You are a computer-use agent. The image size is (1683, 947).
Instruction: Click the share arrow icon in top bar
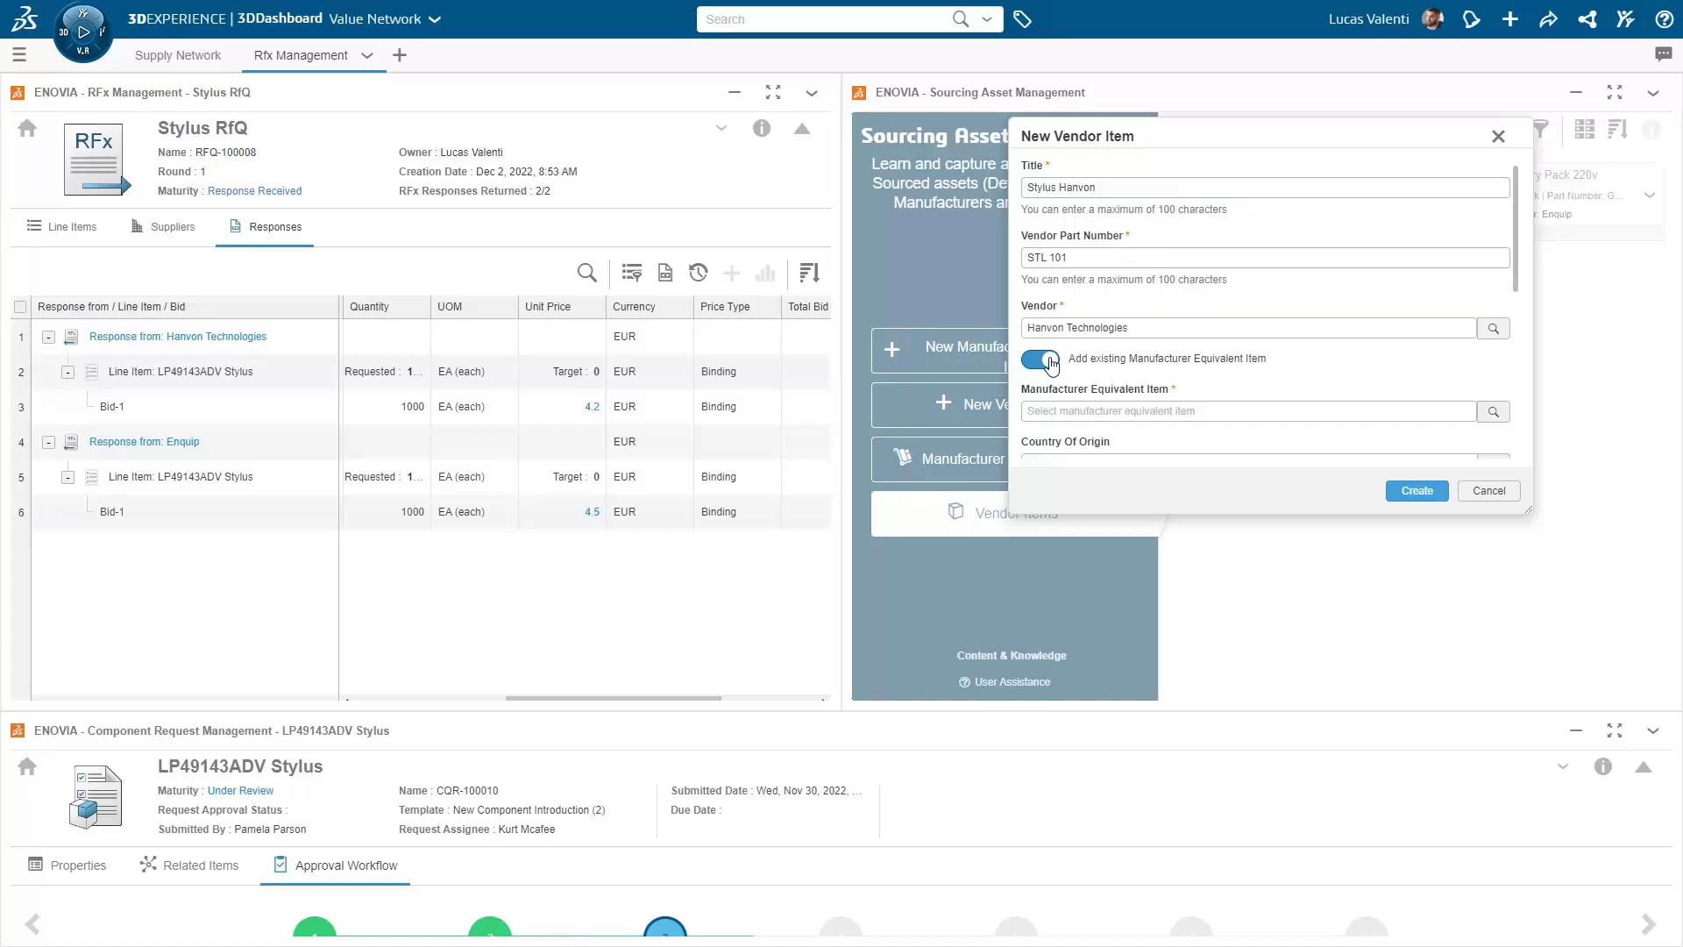pos(1548,19)
